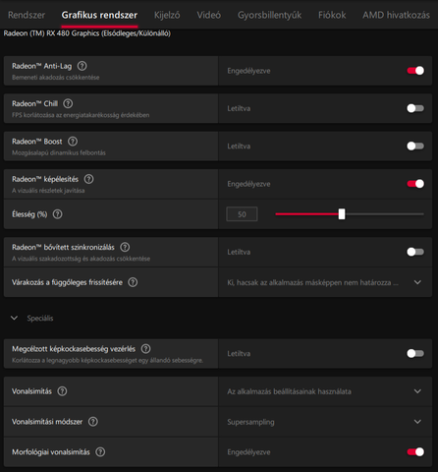Open the Vonalsimítás dropdown
This screenshot has width=438, height=472.
pos(325,391)
